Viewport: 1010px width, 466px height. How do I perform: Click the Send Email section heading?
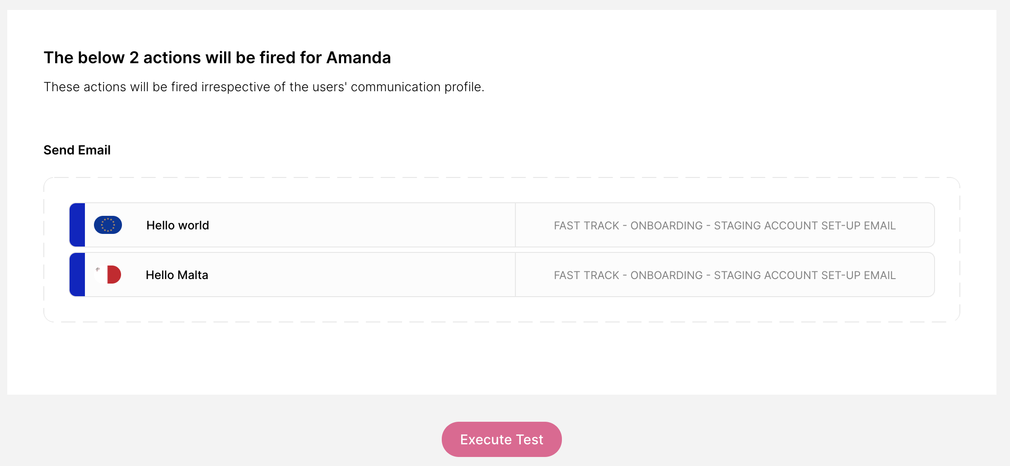click(x=77, y=150)
